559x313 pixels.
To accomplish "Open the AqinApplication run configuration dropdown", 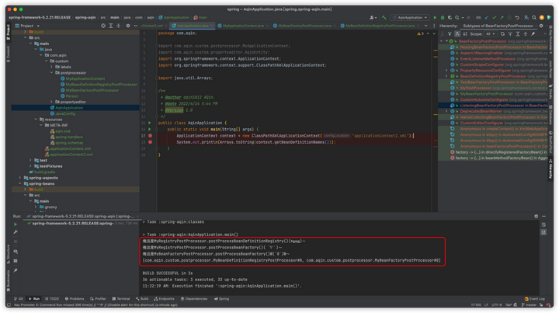I will click(410, 17).
